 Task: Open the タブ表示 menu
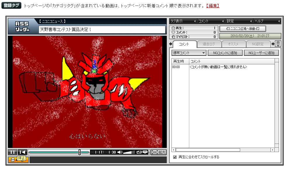183,21
